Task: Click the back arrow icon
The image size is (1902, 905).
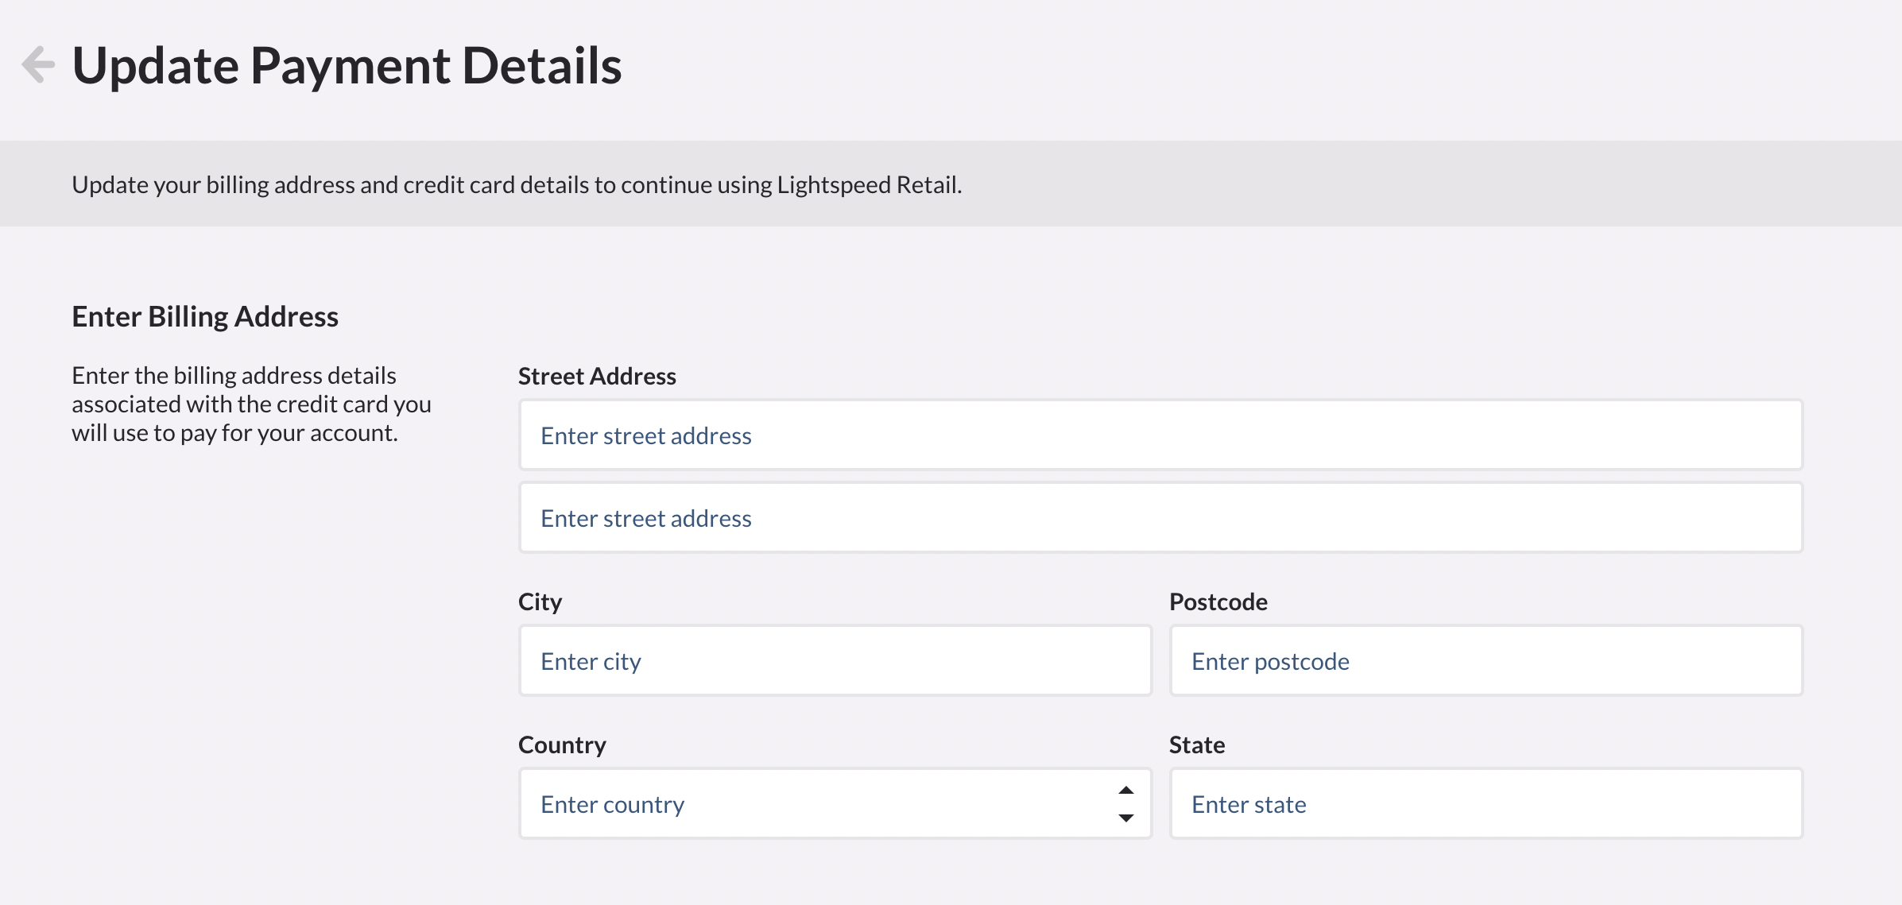Action: coord(38,64)
